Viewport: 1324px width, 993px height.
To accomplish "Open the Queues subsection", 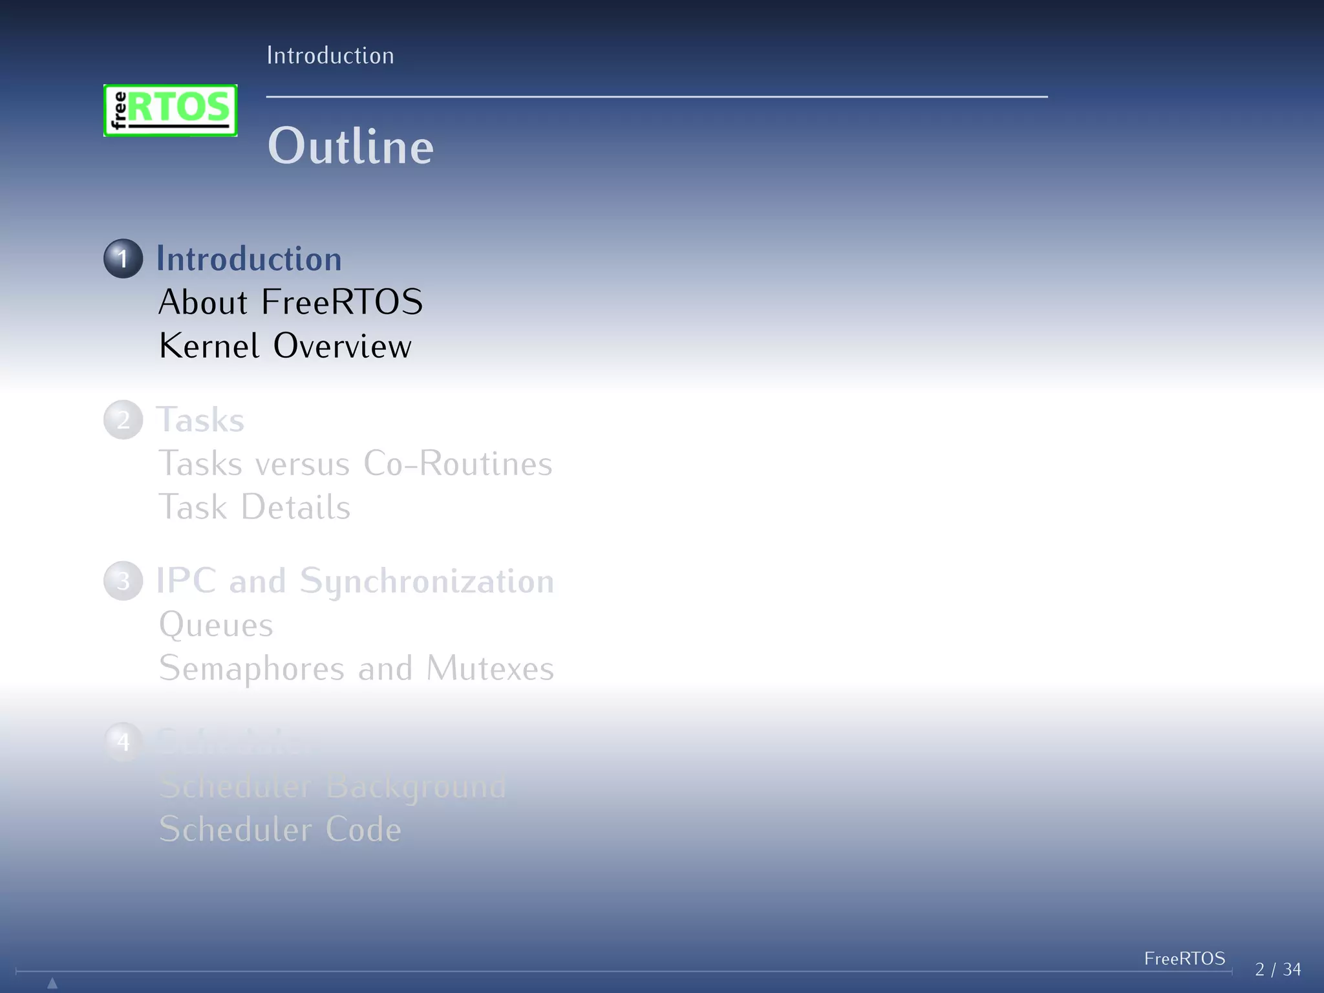I will 216,626.
